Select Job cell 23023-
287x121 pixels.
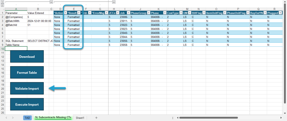click(x=125, y=29)
